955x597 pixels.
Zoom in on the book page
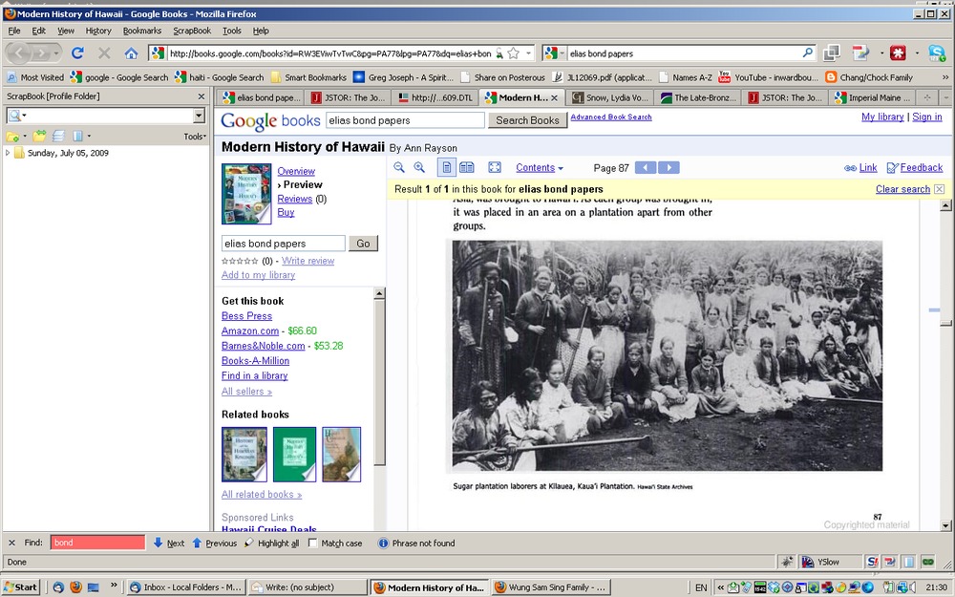(419, 167)
